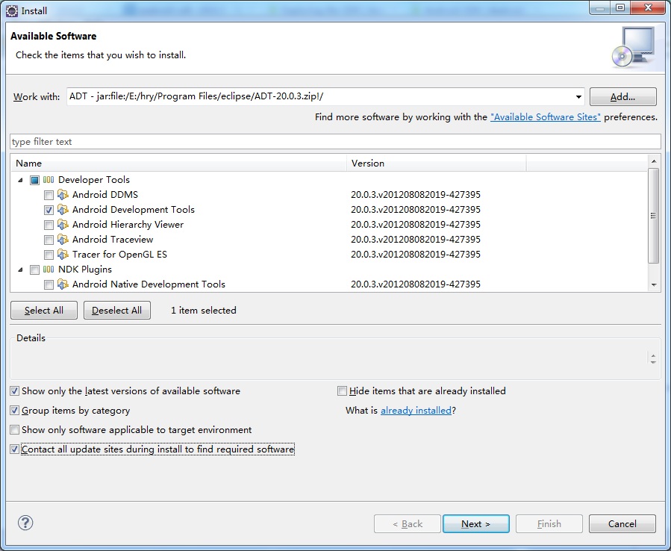Click the Version column header
671x551 pixels.
[x=436, y=163]
